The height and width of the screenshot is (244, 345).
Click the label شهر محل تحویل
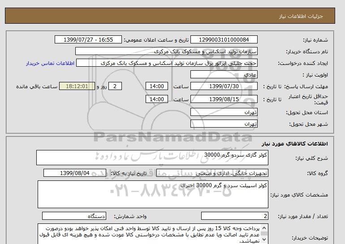[308, 124]
